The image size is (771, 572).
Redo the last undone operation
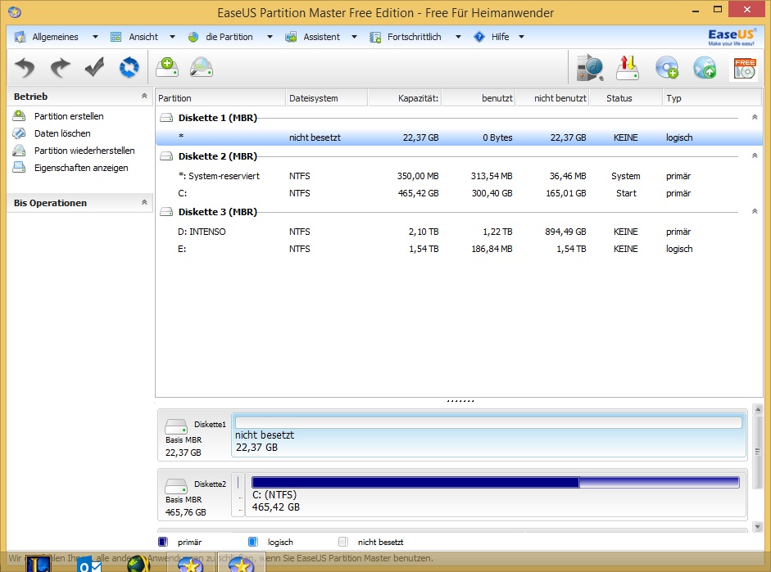pos(60,68)
